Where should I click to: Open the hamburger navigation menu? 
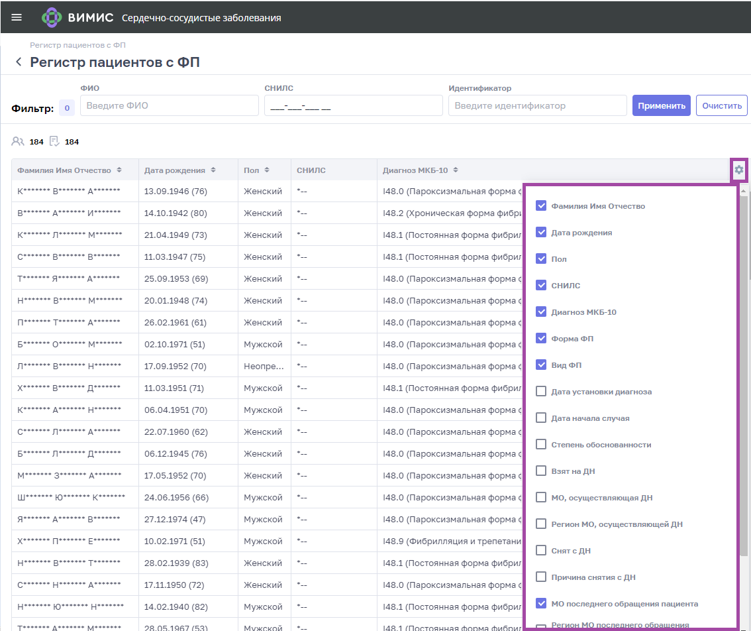(17, 17)
